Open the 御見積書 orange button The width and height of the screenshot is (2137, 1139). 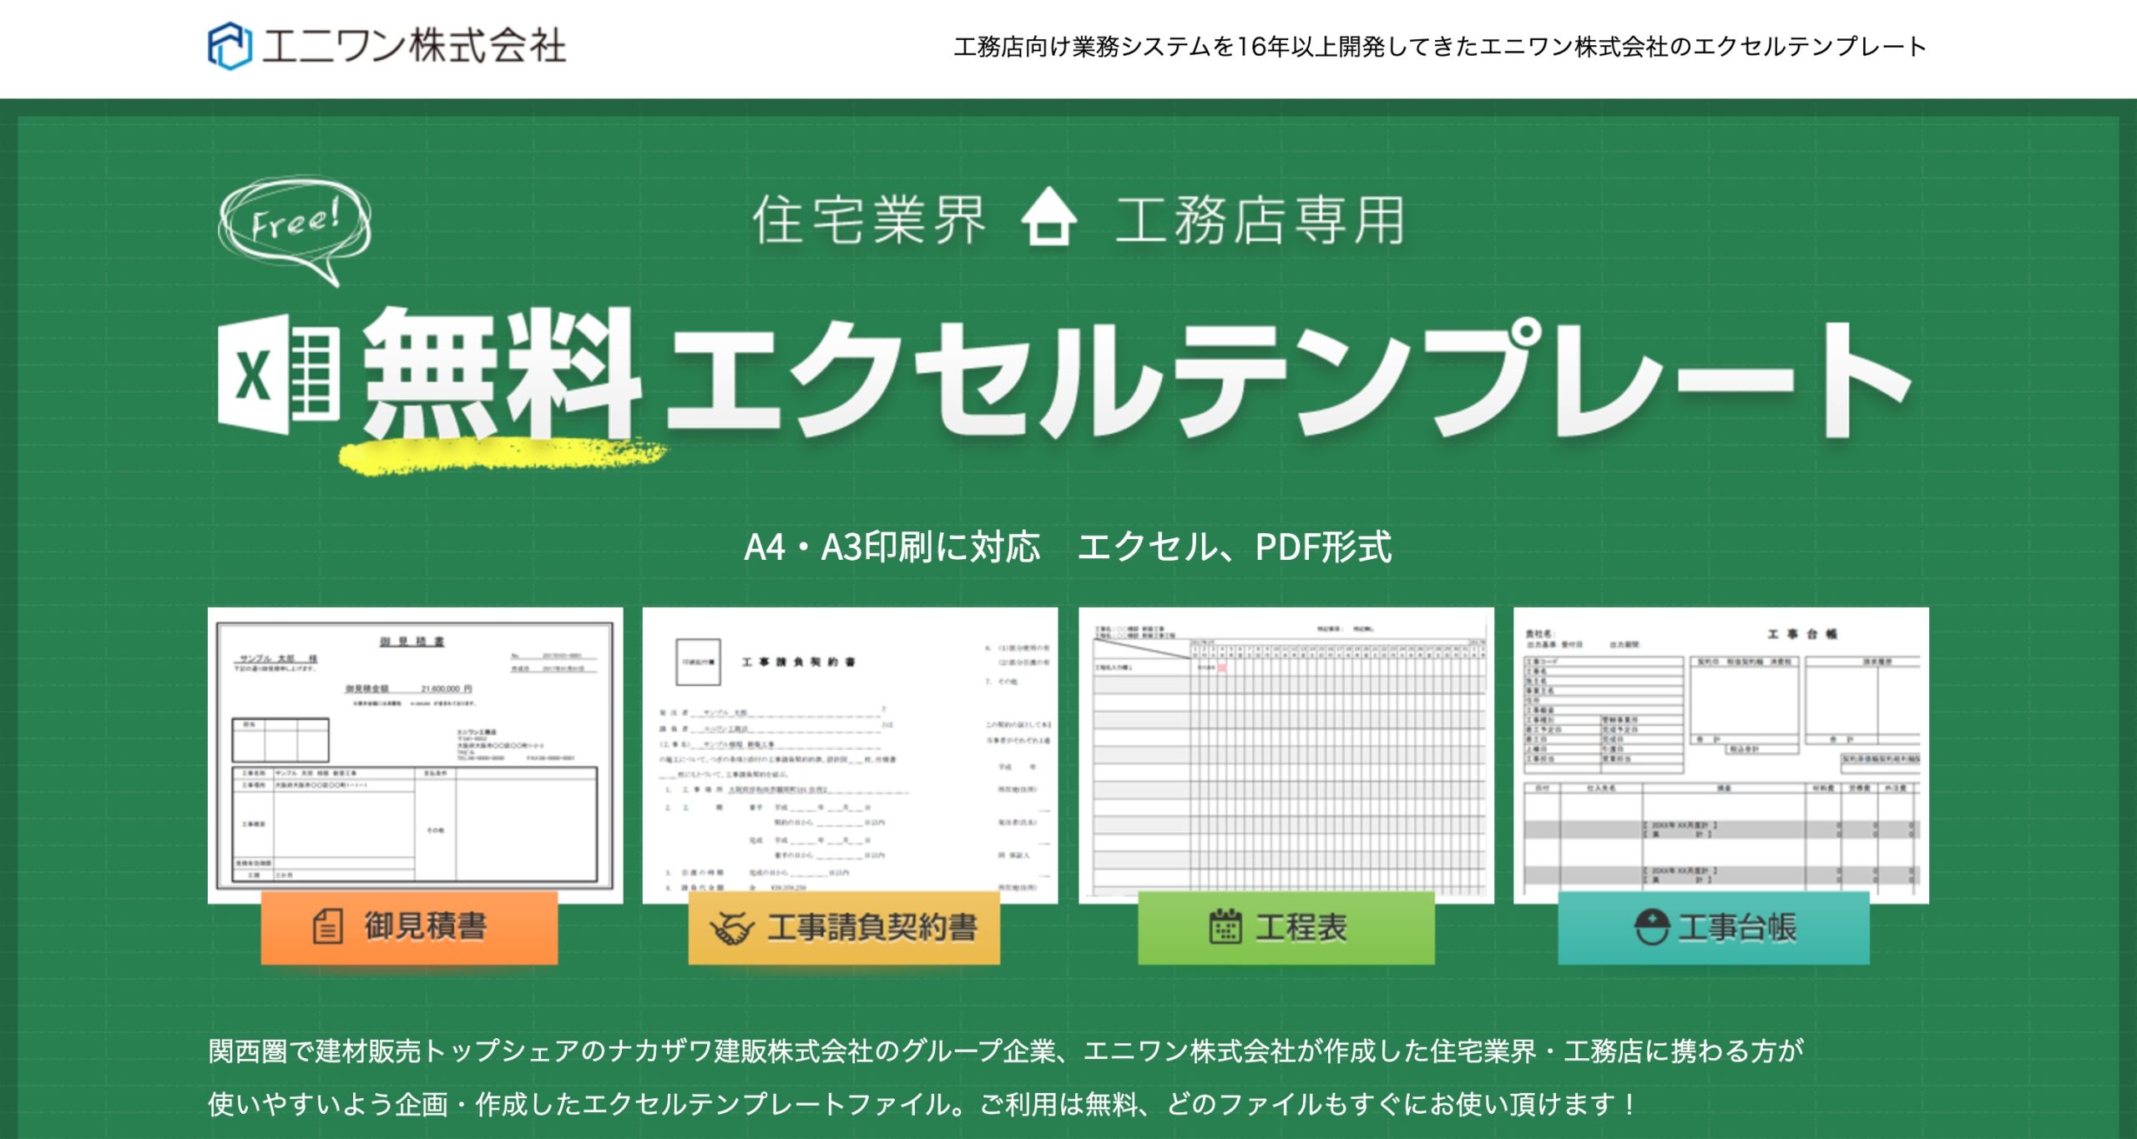click(x=409, y=927)
